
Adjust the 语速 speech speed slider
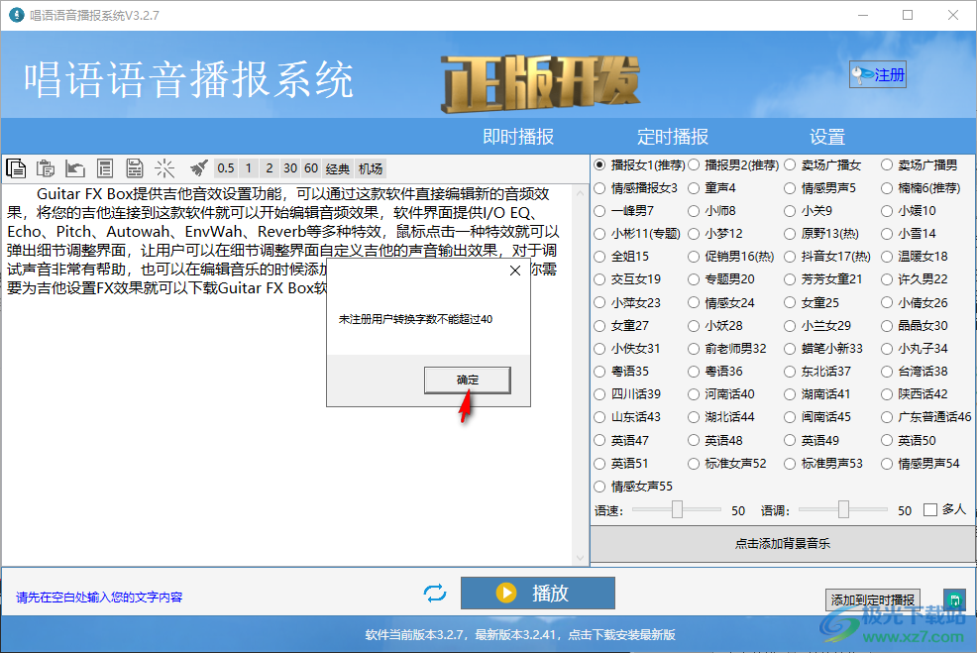(x=677, y=509)
